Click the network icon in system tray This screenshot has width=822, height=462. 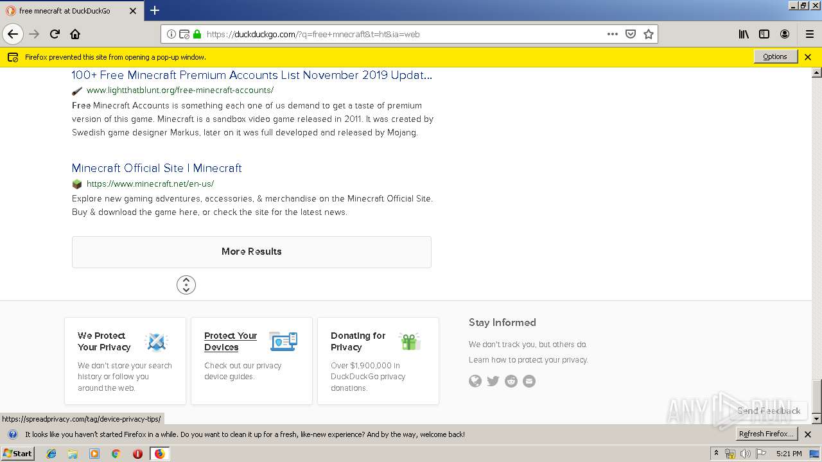[730, 454]
